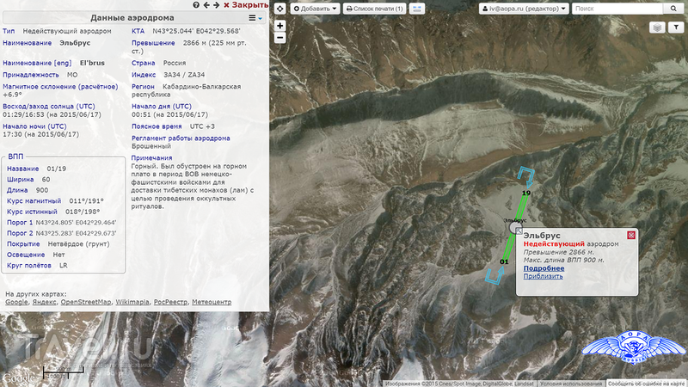Click the Данные аэродрома panel title
This screenshot has width=688, height=387.
click(132, 18)
